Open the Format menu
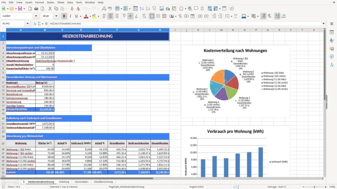Viewport: 337px width, 189px height. (x=39, y=2)
